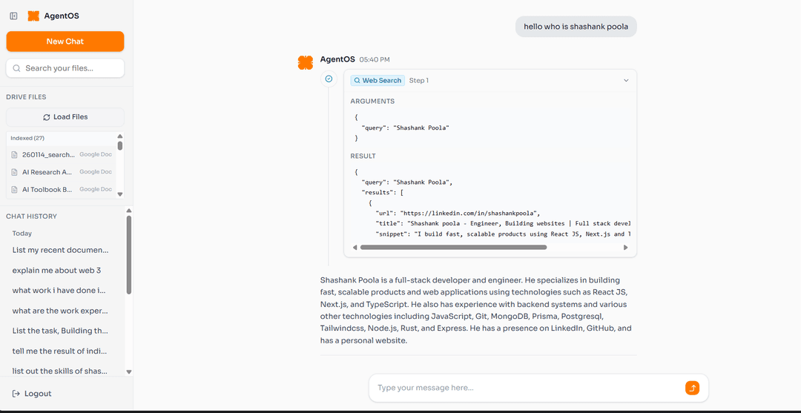The height and width of the screenshot is (413, 801).
Task: Click the document icon for 260114_search file
Action: pos(15,154)
